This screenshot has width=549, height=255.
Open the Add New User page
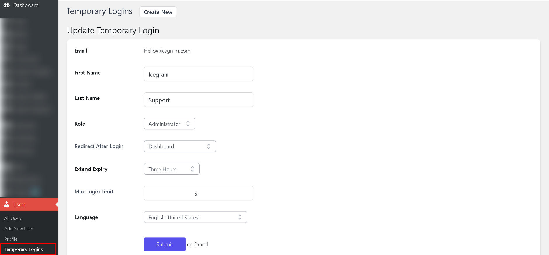[19, 229]
